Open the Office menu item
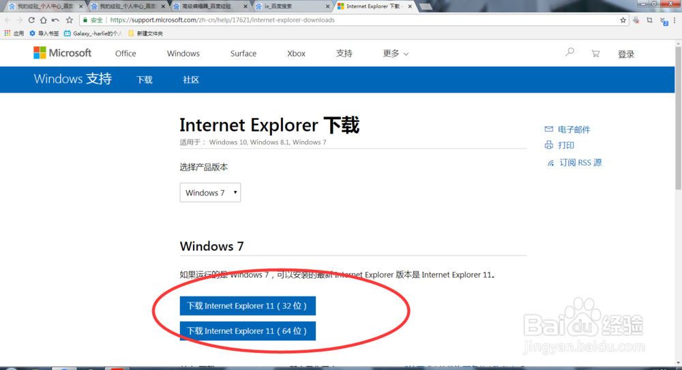 click(x=125, y=53)
